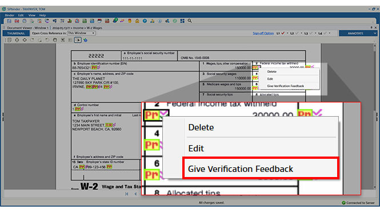The image size is (380, 218).
Task: Click the Document Viewer - Window 1 tab
Action: 27,28
